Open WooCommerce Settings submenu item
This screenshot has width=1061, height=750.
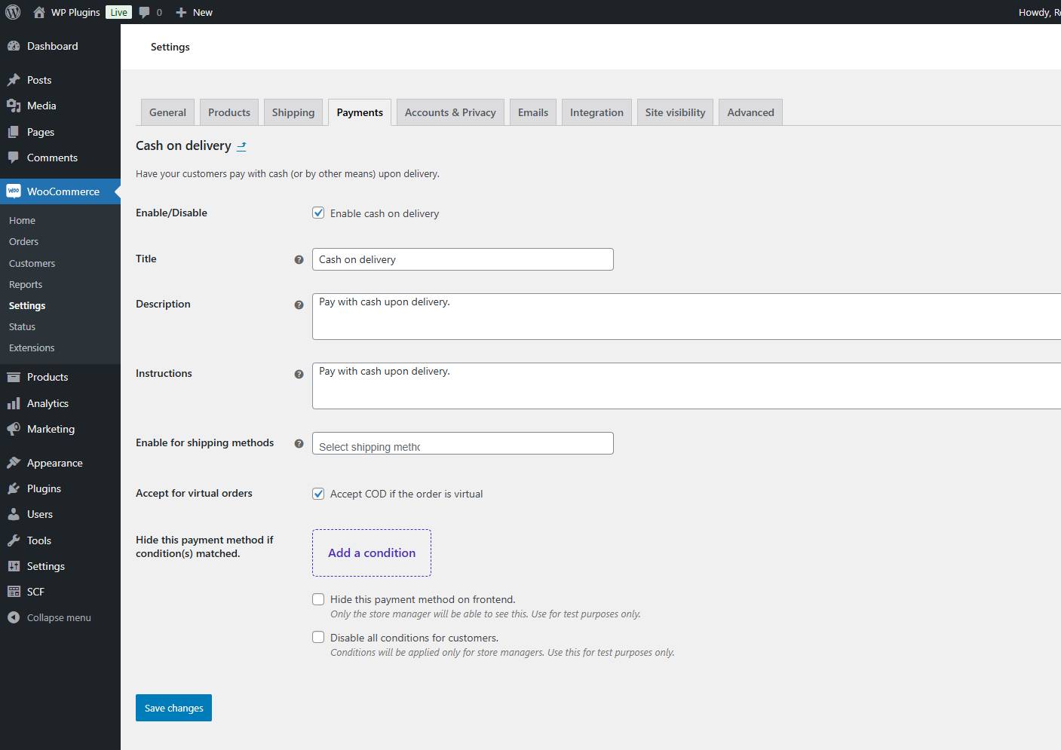coord(27,305)
